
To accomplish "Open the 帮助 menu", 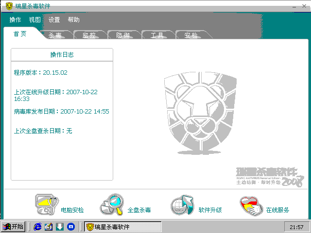I will point(73,19).
